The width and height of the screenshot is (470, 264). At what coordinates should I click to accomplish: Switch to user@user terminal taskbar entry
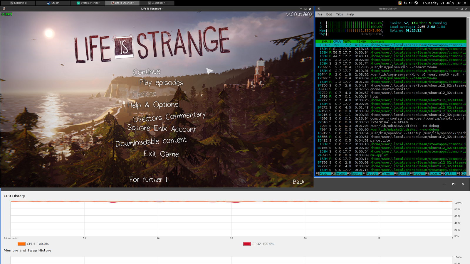tap(157, 3)
